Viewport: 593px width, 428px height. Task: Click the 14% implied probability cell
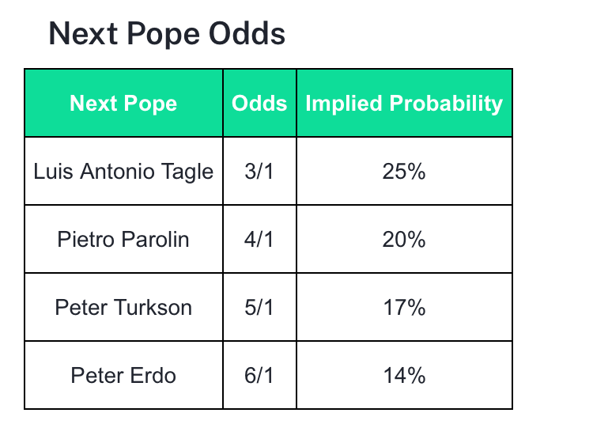(404, 375)
